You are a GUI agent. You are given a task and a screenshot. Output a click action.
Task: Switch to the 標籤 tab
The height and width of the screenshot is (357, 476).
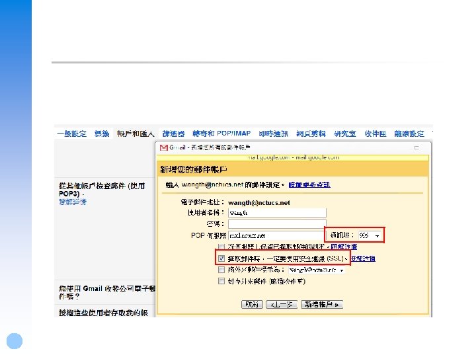102,134
